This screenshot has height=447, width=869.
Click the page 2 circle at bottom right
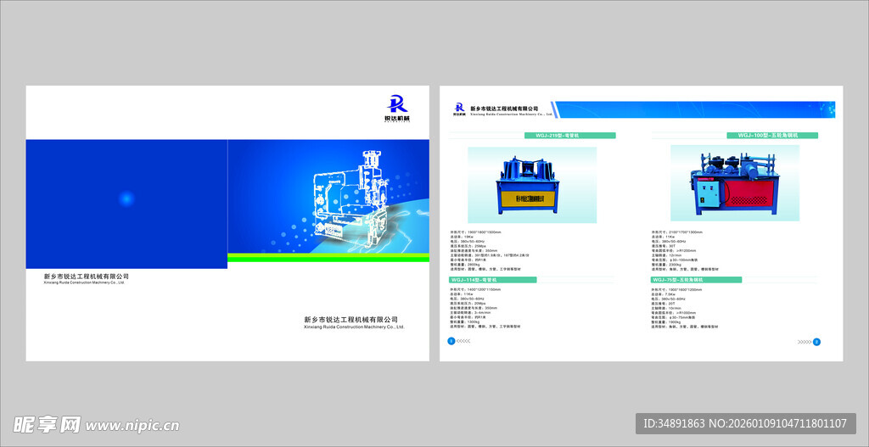[x=816, y=342]
